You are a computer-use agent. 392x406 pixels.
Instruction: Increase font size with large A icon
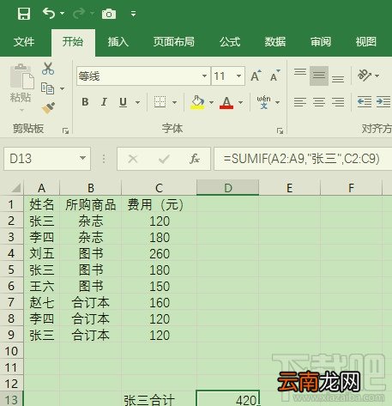point(256,76)
